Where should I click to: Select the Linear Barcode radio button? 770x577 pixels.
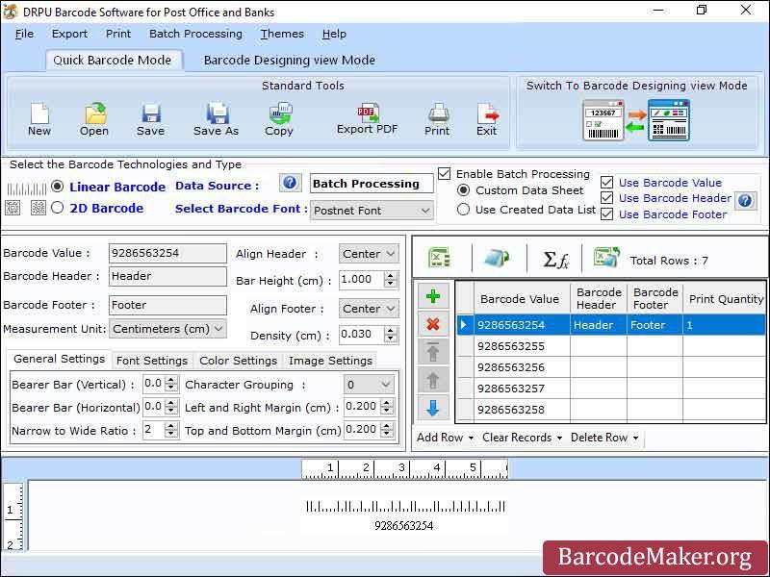pos(58,187)
